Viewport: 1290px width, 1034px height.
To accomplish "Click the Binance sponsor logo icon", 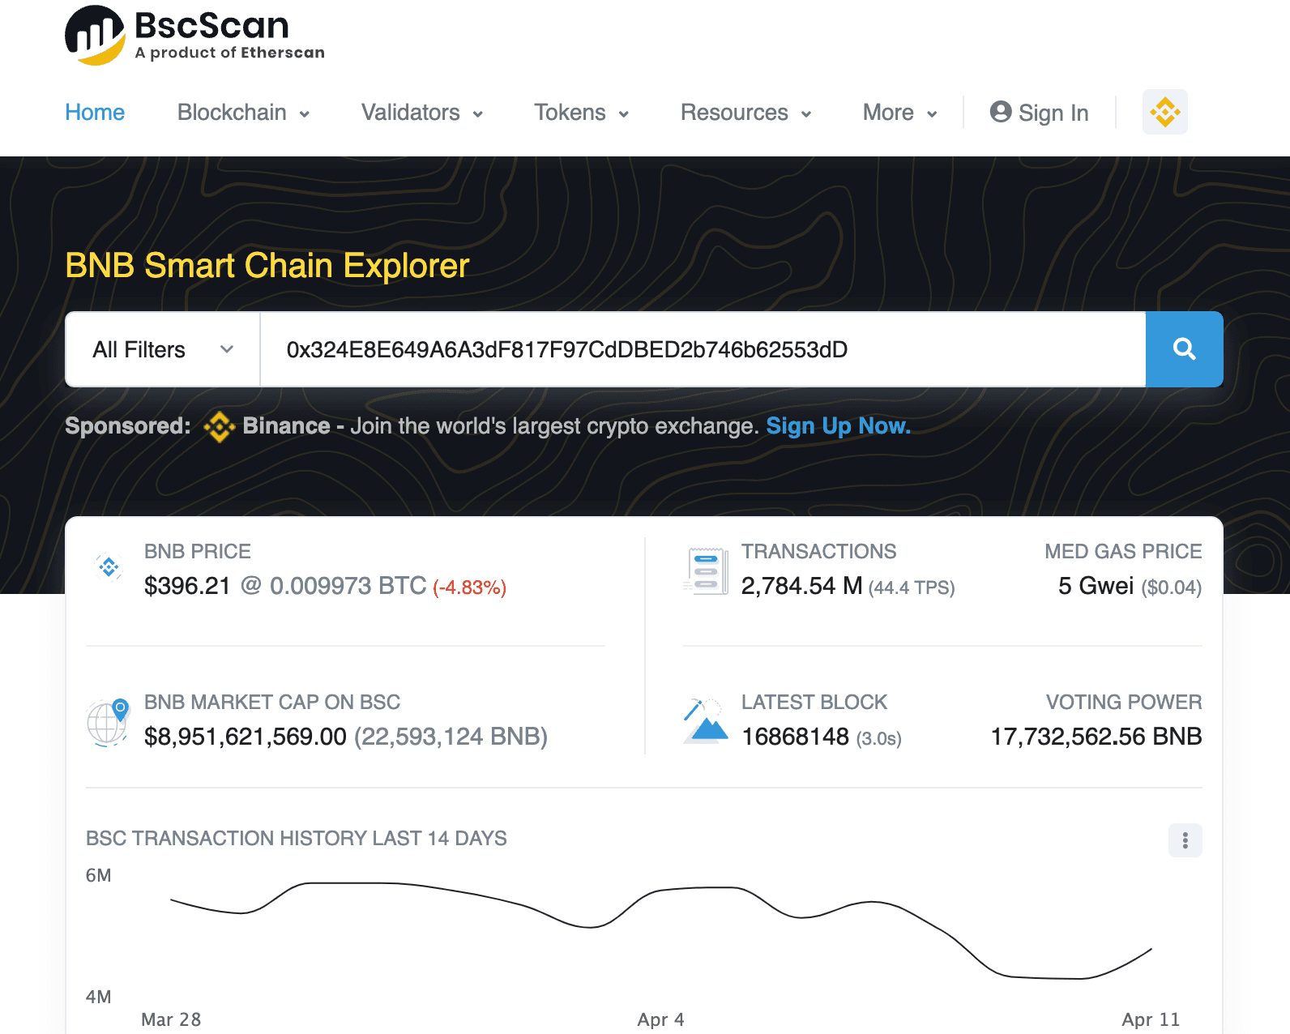I will 219,426.
